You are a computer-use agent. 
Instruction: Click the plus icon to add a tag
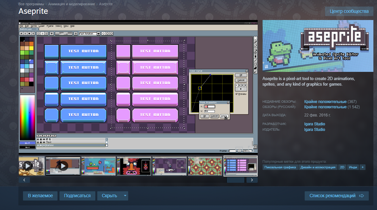click(363, 167)
